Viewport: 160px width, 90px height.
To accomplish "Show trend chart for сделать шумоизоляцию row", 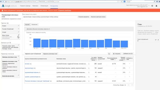I will point(89,77).
